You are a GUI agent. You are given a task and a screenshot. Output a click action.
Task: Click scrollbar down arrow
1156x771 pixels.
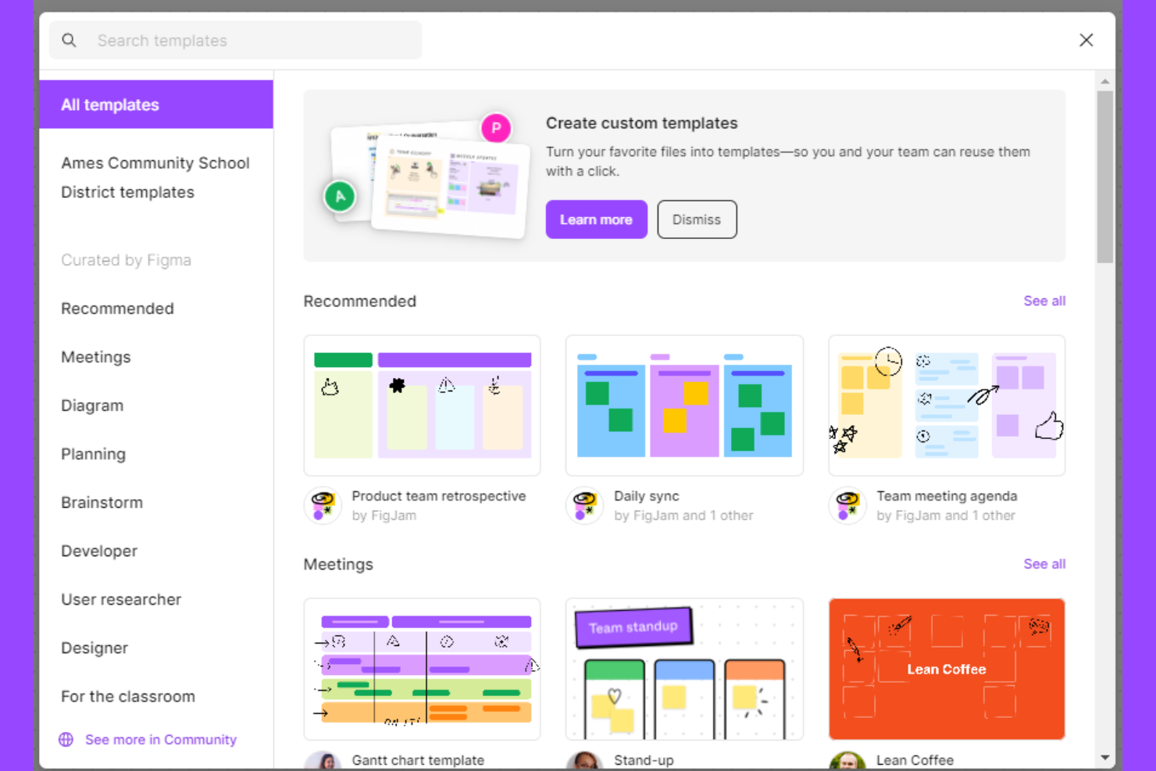(x=1104, y=757)
